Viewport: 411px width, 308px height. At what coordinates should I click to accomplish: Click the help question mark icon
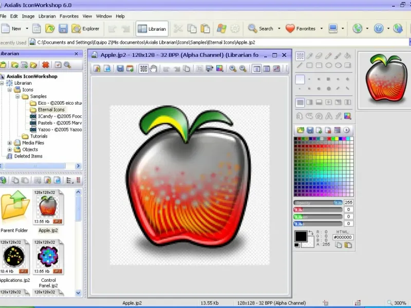click(379, 28)
